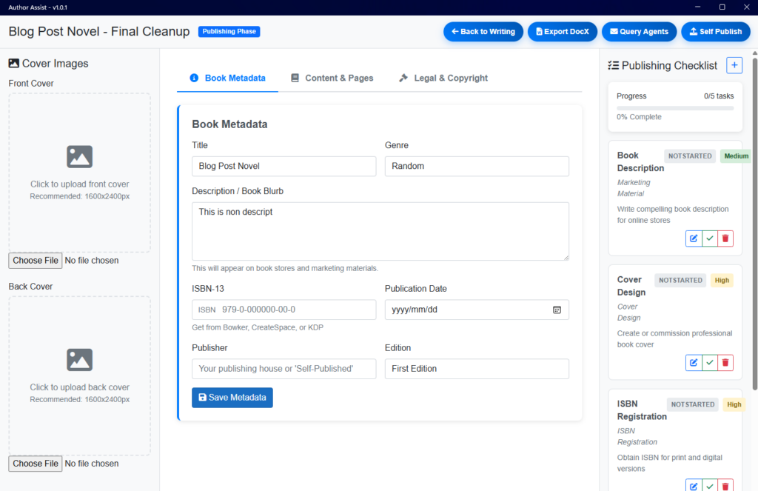Click the Export DocX button
This screenshot has width=758, height=491.
(562, 32)
